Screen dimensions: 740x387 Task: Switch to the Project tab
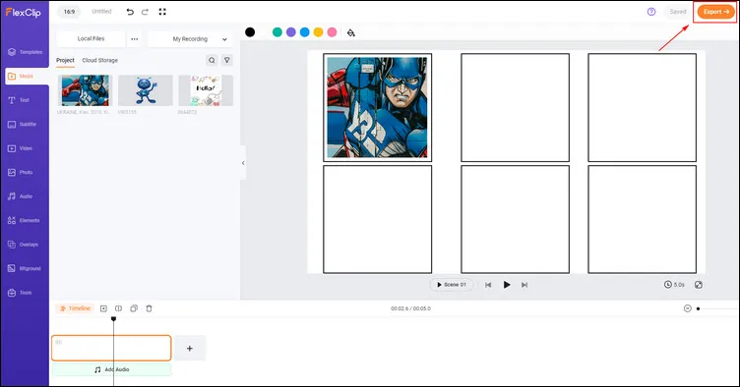(65, 60)
